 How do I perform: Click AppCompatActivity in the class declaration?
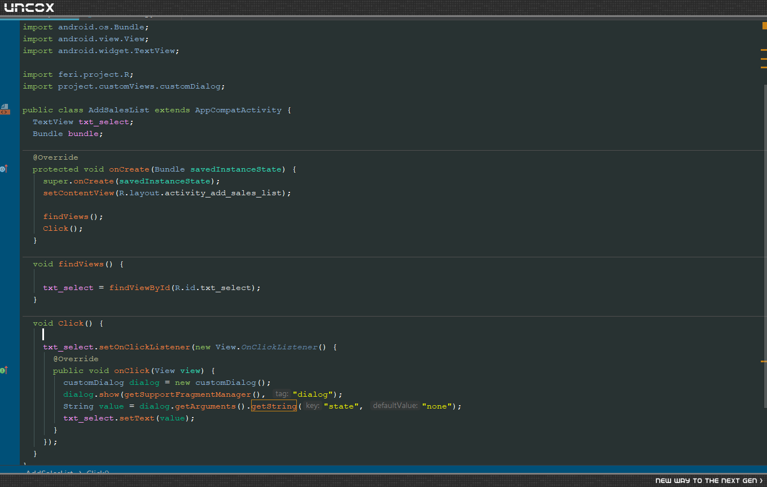(238, 110)
